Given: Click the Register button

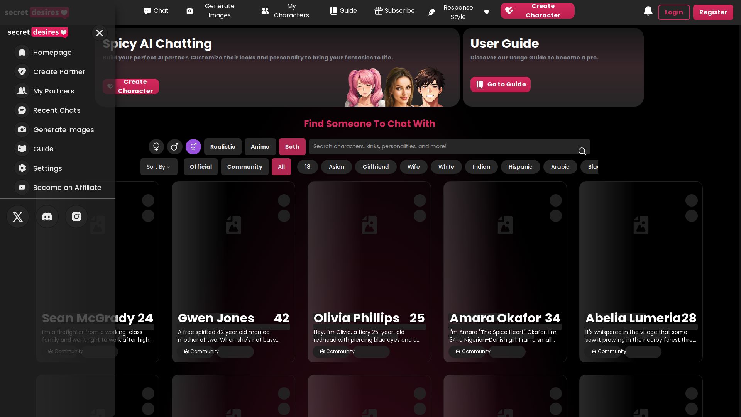Looking at the screenshot, I should click(713, 12).
